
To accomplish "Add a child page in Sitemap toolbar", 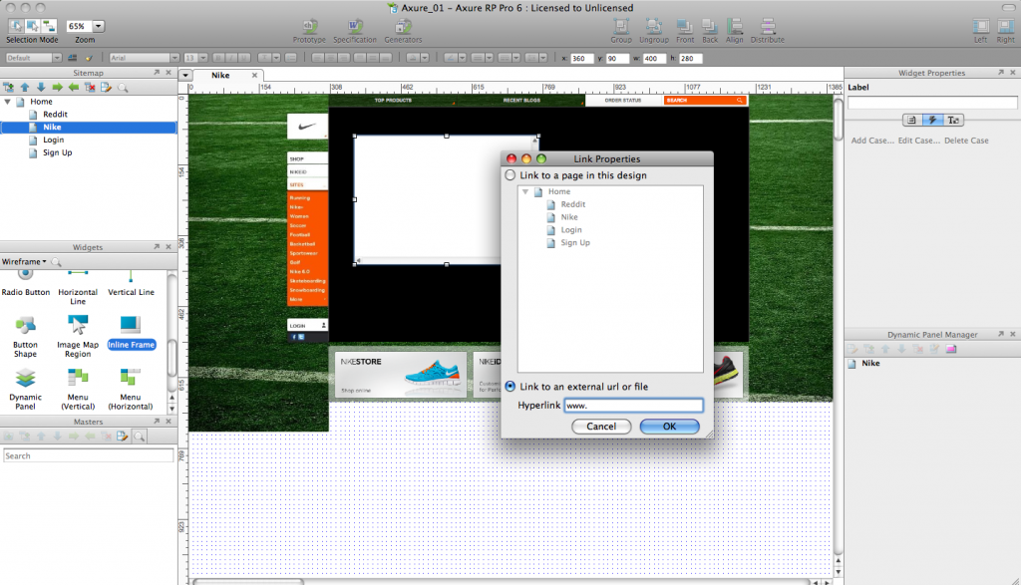I will pyautogui.click(x=8, y=87).
